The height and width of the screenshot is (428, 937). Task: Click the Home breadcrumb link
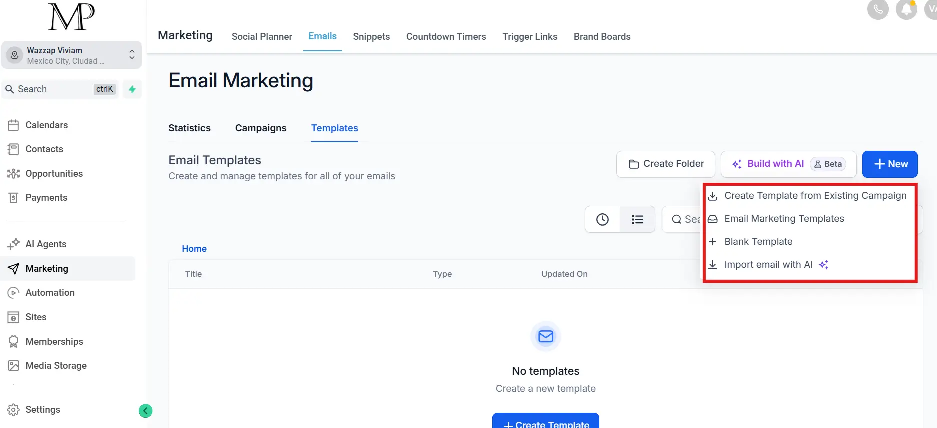[194, 249]
